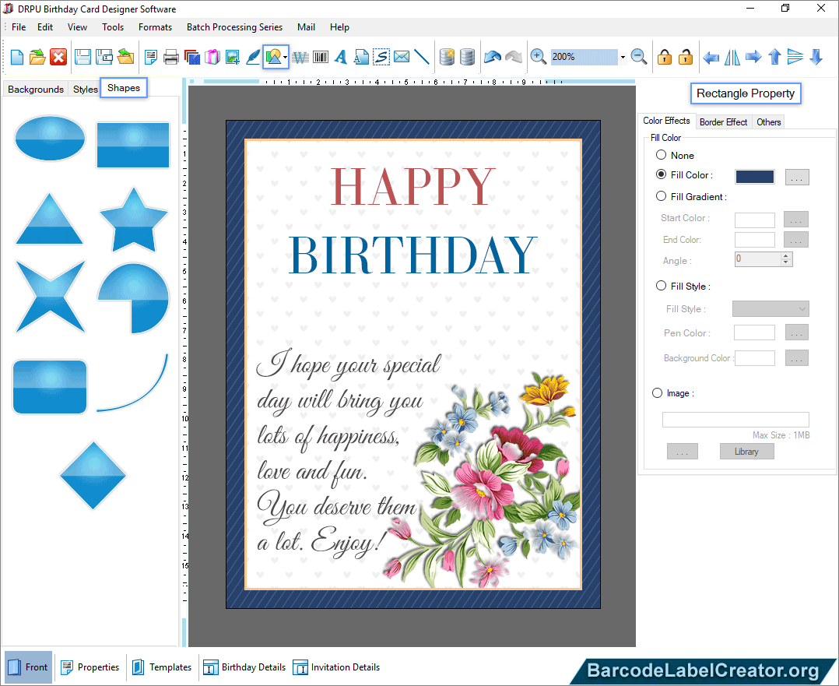Switch to the Styles tab
The height and width of the screenshot is (686, 839).
coord(85,89)
